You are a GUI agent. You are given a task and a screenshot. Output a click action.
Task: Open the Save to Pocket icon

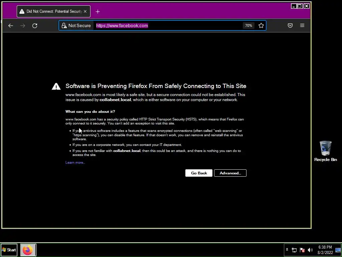click(x=290, y=25)
